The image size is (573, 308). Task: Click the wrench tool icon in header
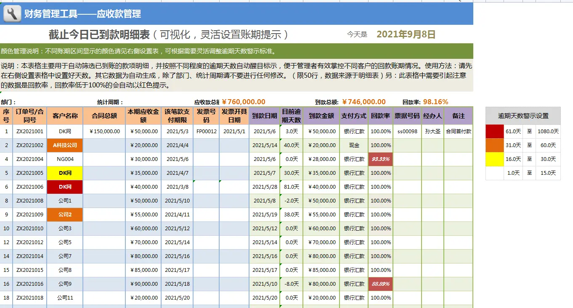[x=12, y=14]
